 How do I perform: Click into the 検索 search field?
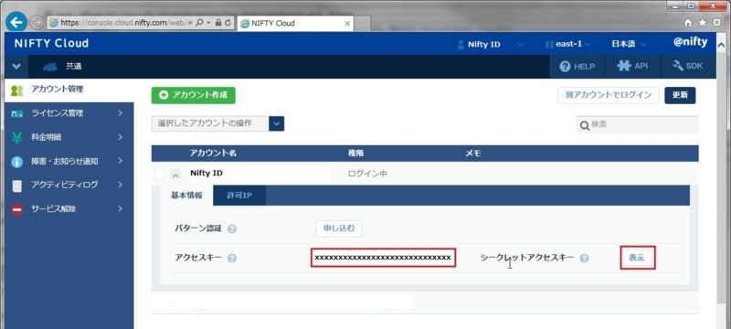pos(637,125)
